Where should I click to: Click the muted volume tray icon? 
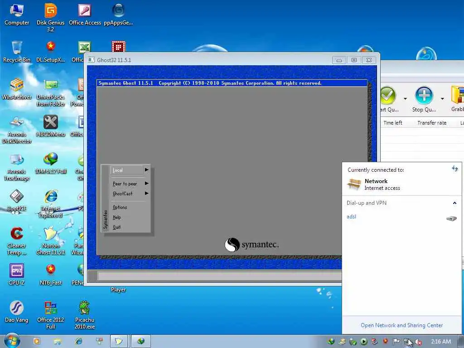pos(418,342)
